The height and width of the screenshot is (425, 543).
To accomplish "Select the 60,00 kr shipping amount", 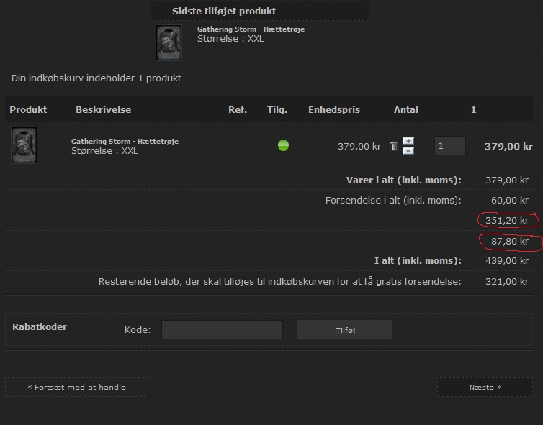I will point(510,200).
